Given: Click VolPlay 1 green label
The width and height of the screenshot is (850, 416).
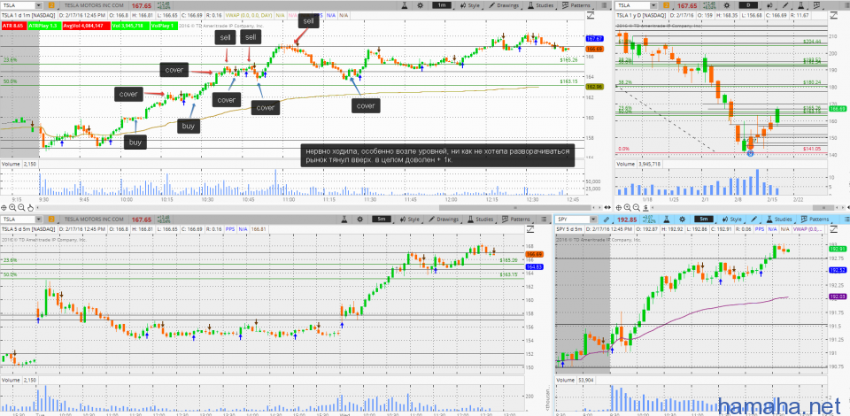Looking at the screenshot, I should coord(165,26).
